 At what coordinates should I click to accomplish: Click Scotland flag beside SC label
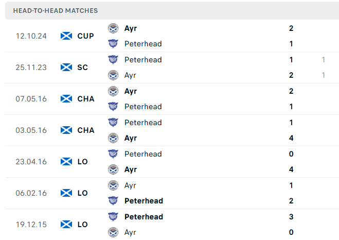[66, 67]
